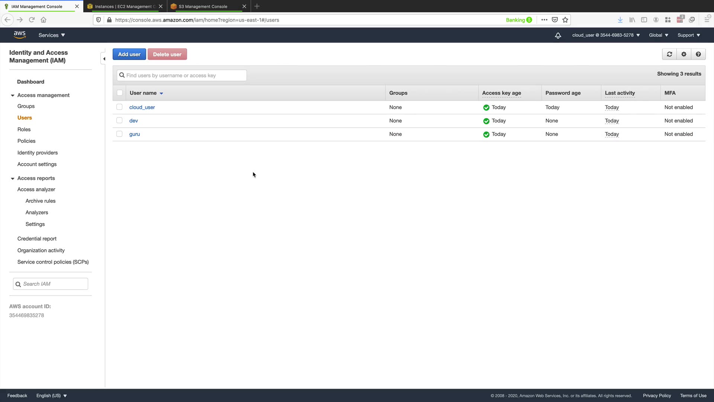Click the refresh users list icon
The image size is (714, 402).
point(669,54)
